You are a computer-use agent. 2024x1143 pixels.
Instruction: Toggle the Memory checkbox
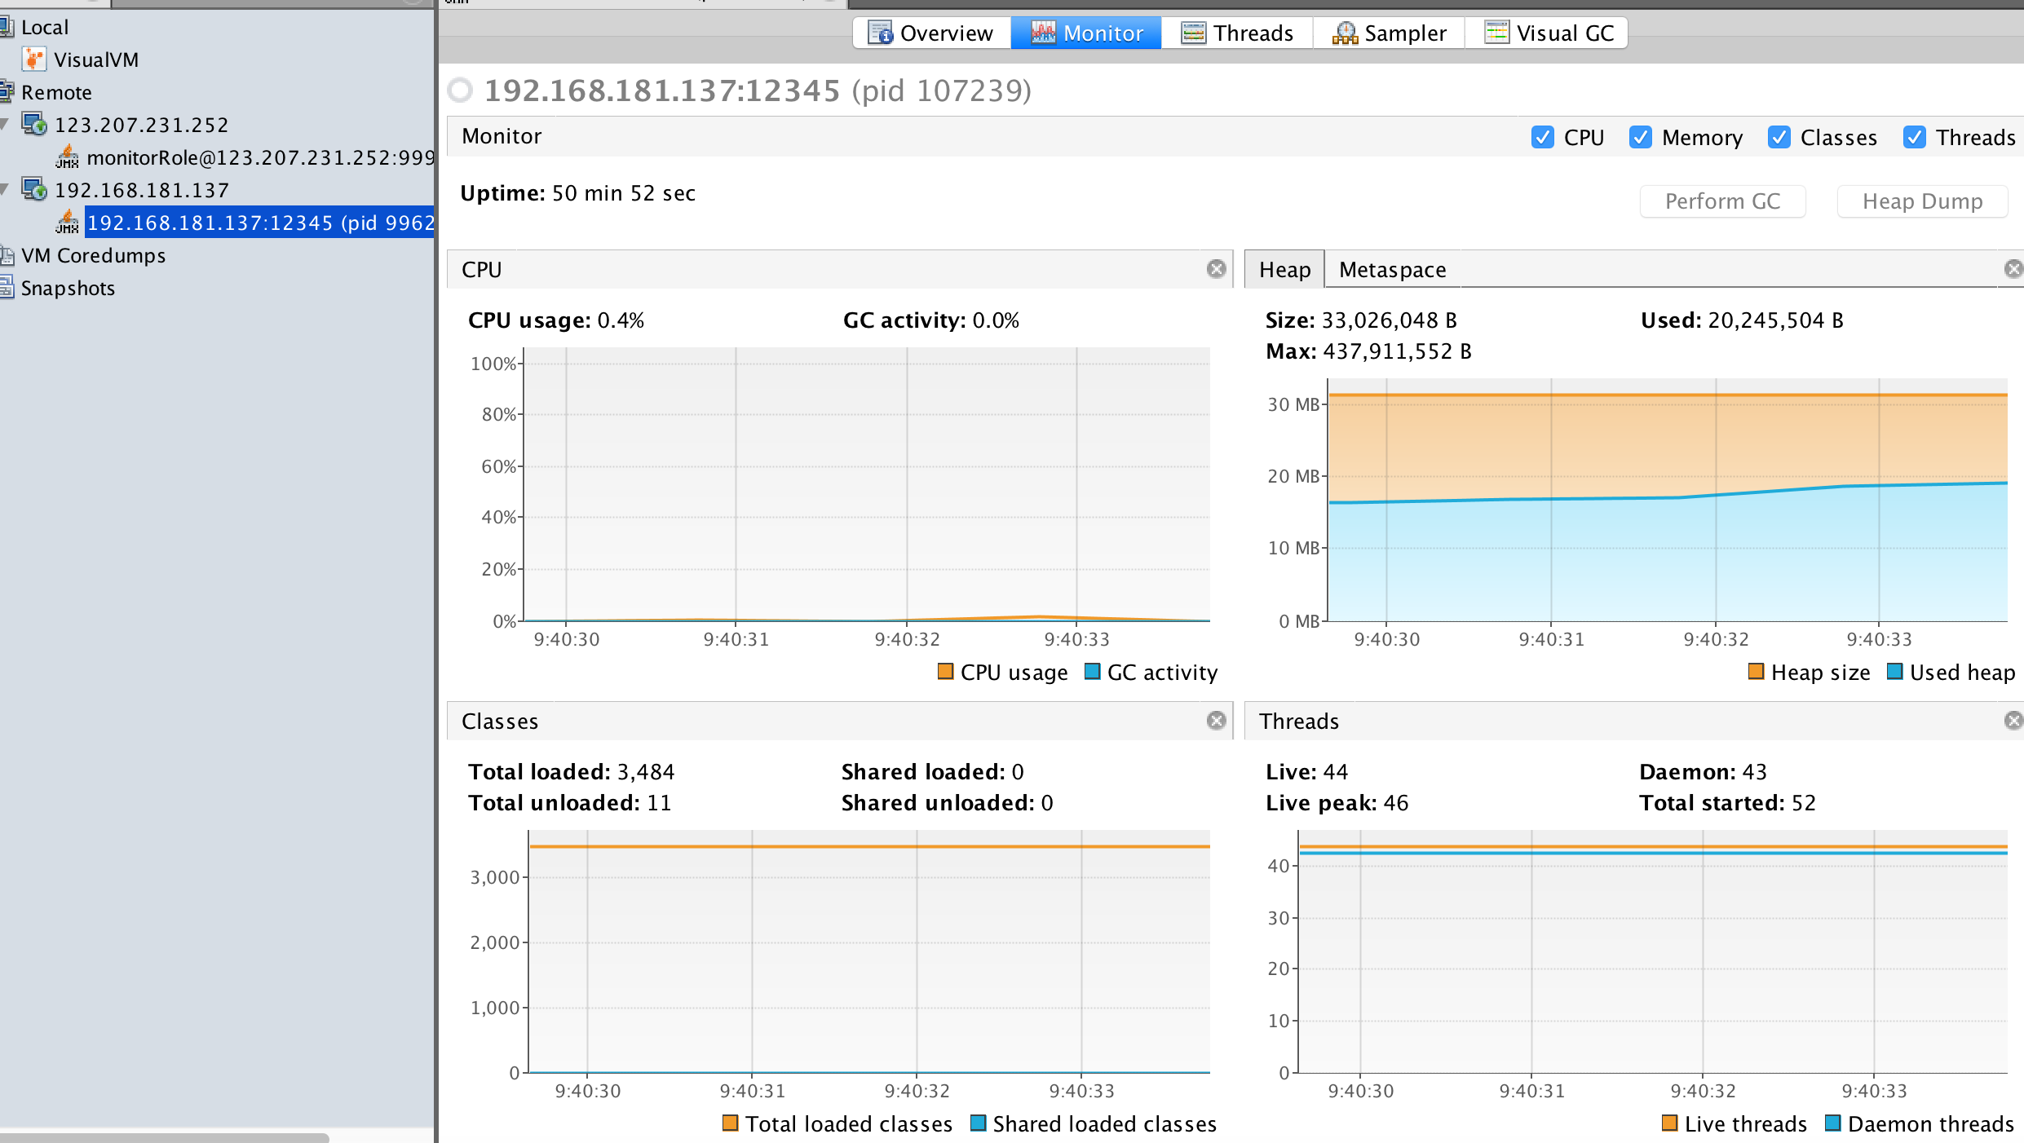[x=1640, y=137]
